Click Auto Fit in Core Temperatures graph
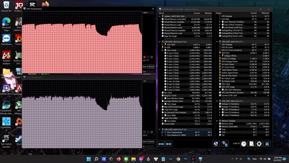This screenshot has width=289, height=163. coord(145,142)
